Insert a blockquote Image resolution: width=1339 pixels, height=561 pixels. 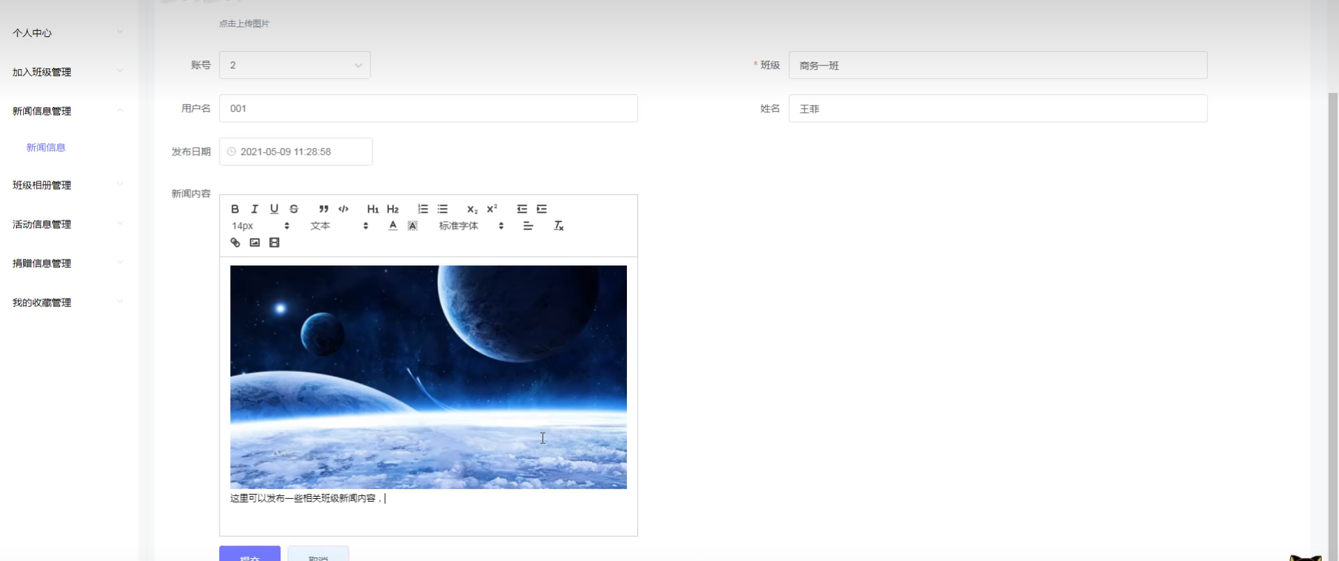click(324, 209)
